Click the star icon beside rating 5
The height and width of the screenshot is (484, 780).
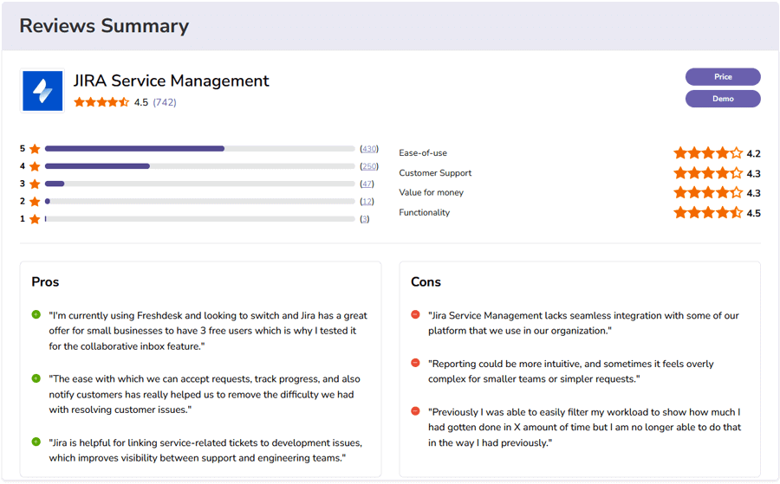point(35,149)
